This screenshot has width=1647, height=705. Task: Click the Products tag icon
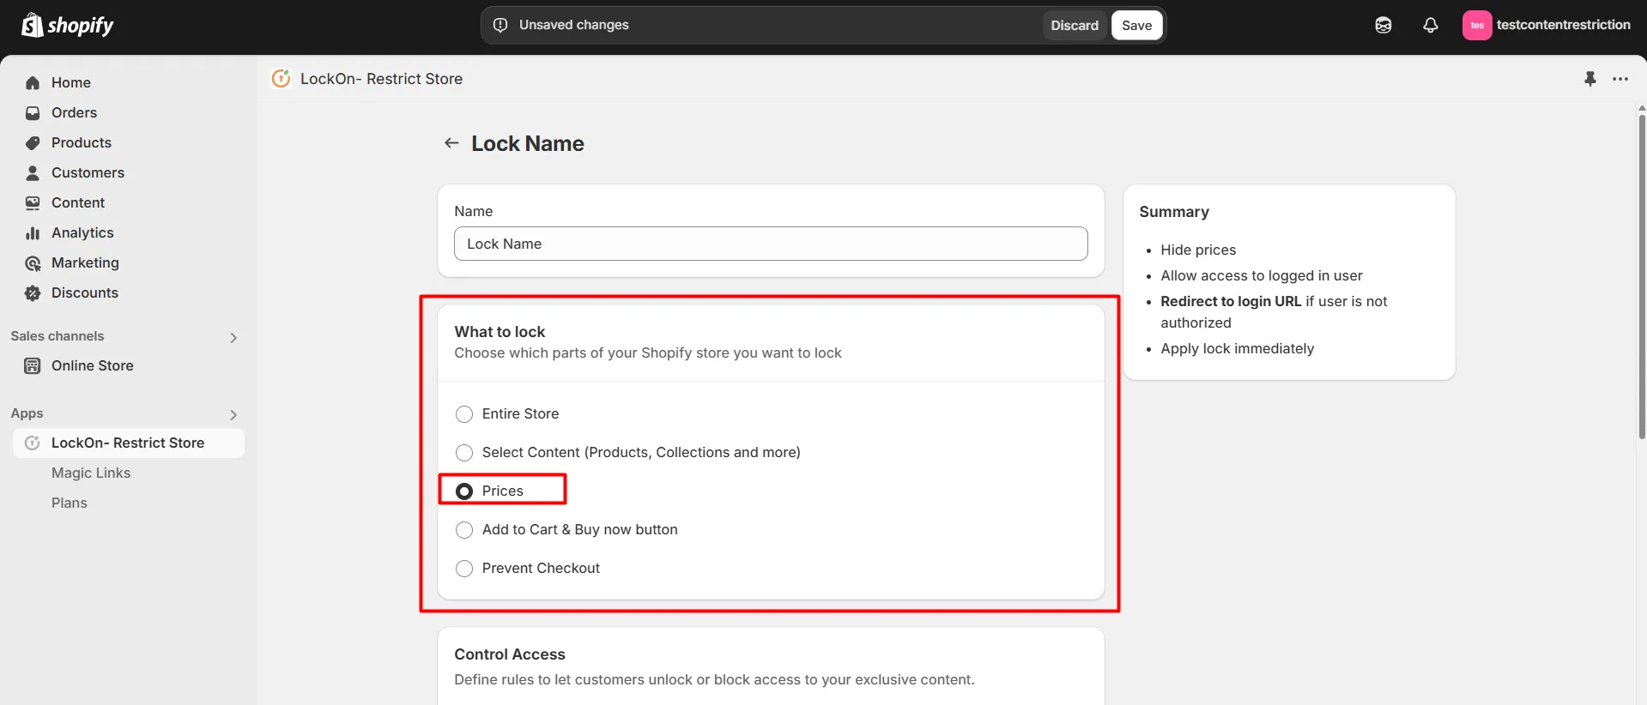(33, 142)
